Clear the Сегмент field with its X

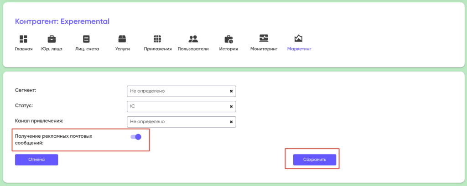tap(231, 91)
